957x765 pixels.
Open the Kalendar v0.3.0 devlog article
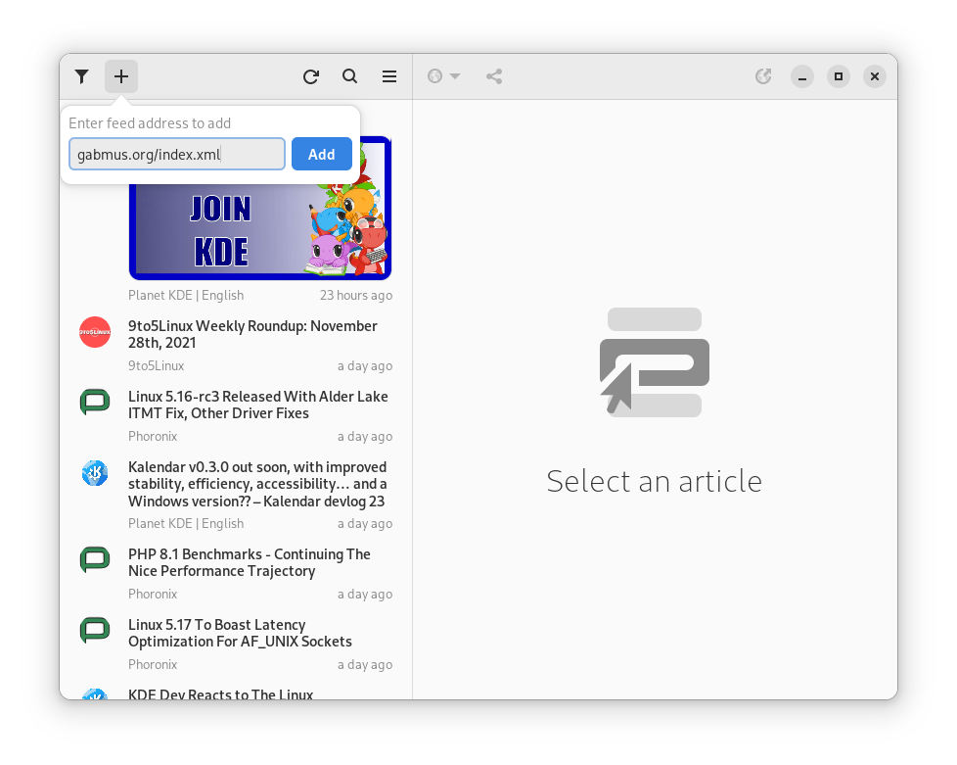tap(257, 484)
